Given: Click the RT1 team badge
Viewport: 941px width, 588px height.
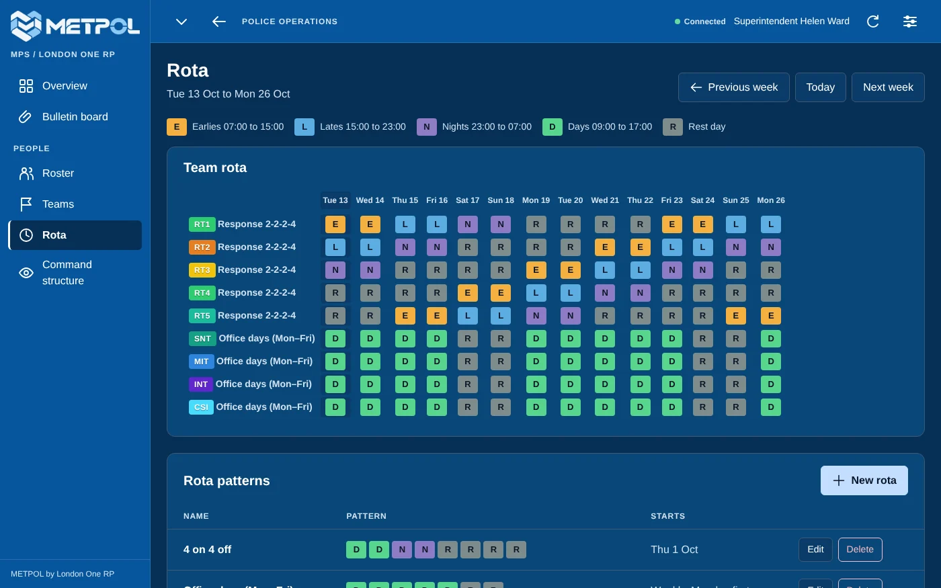Looking at the screenshot, I should (x=202, y=224).
